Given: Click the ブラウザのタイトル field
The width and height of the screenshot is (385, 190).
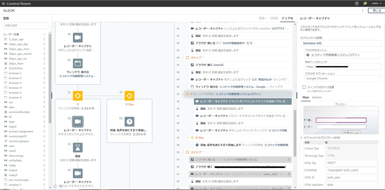Looking at the screenshot, I should tap(342, 55).
